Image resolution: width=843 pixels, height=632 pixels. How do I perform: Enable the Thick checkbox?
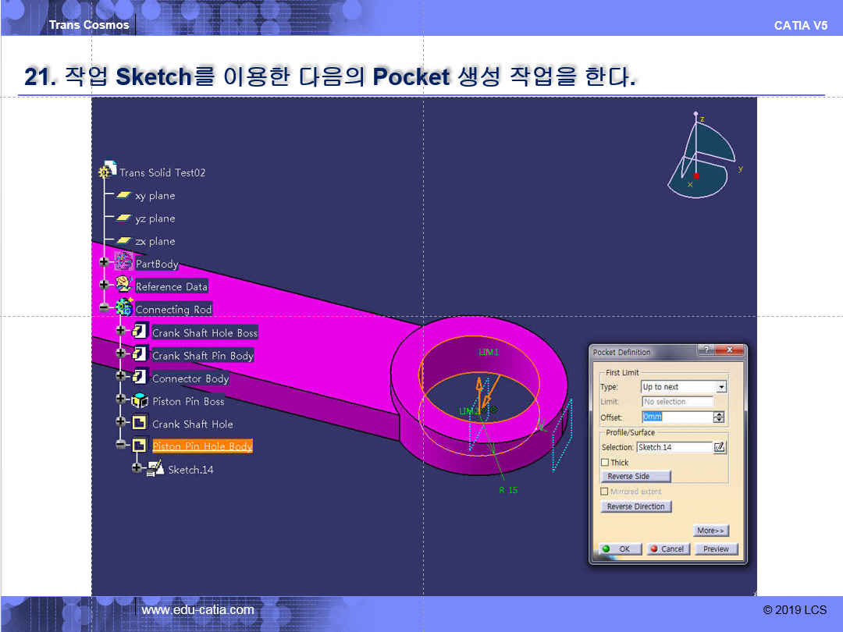tap(605, 463)
